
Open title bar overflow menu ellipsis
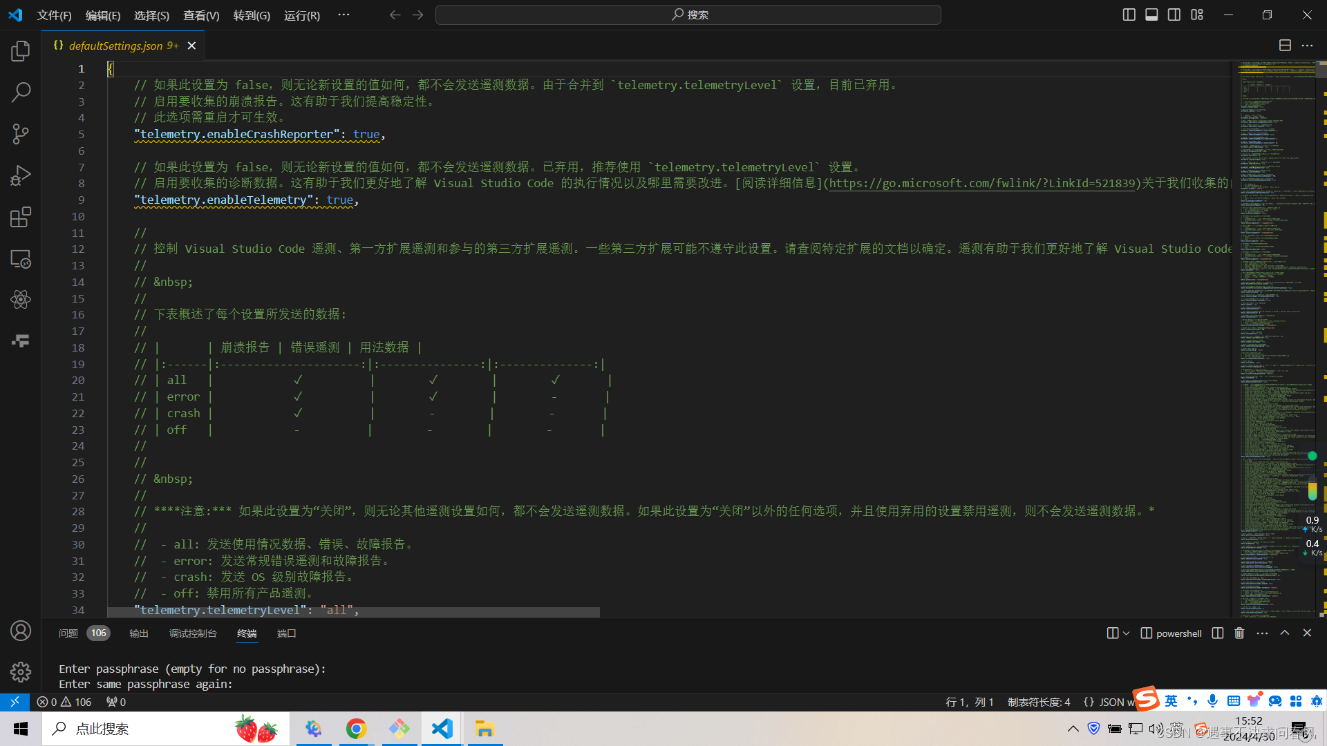tap(343, 15)
